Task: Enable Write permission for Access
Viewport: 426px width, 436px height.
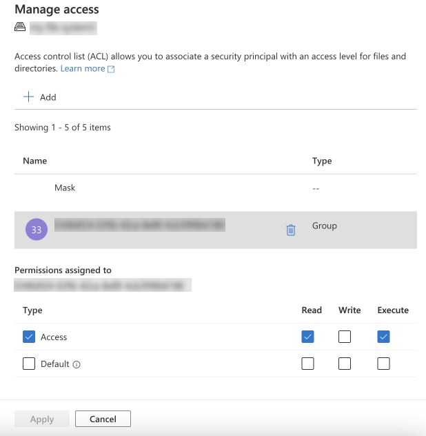Action: coord(345,337)
